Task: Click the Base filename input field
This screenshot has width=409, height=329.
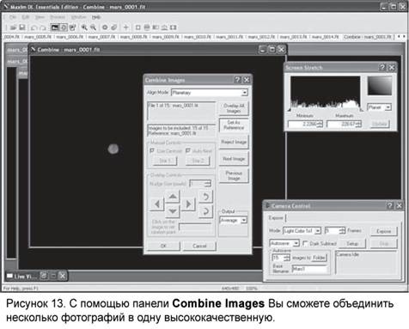Action: click(309, 269)
